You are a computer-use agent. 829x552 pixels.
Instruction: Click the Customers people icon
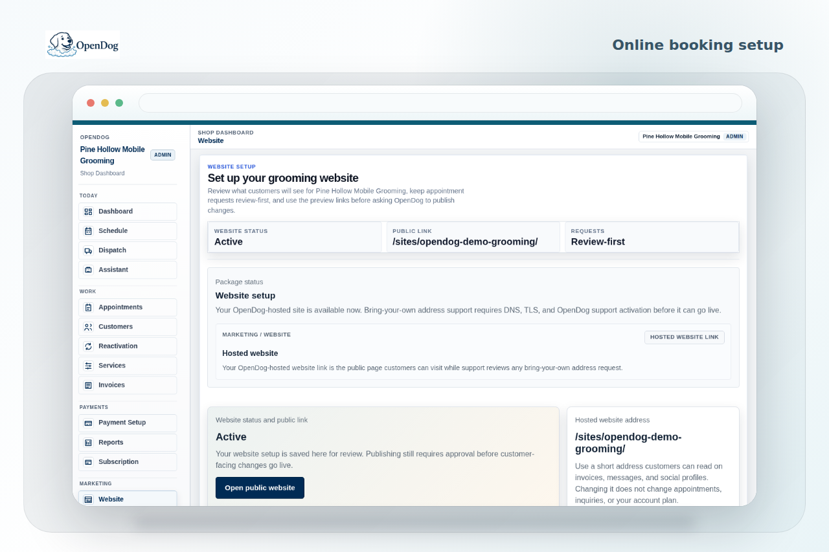(88, 327)
